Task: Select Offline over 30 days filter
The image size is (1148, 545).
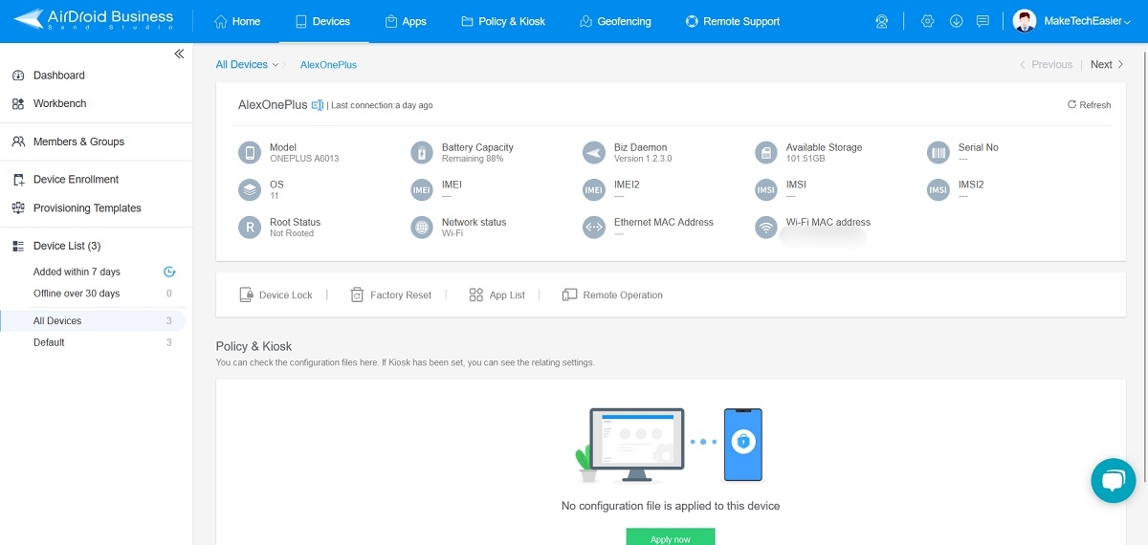Action: [x=77, y=294]
